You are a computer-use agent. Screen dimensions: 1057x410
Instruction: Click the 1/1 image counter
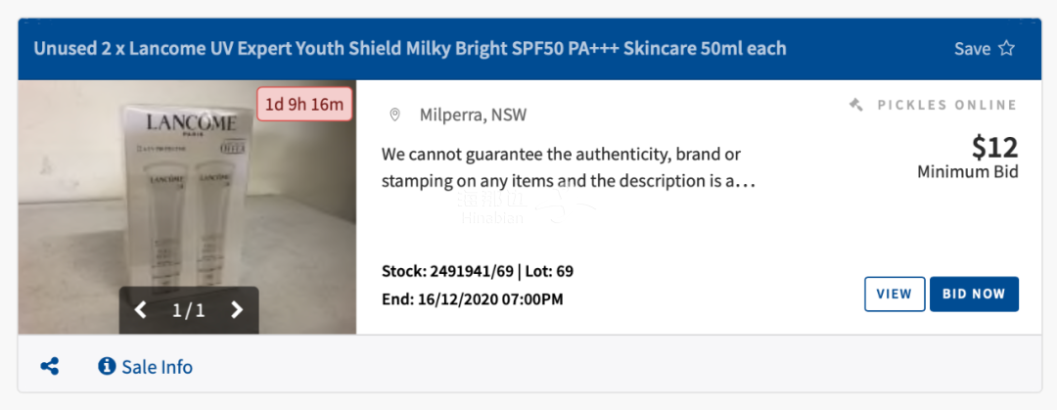pyautogui.click(x=189, y=310)
